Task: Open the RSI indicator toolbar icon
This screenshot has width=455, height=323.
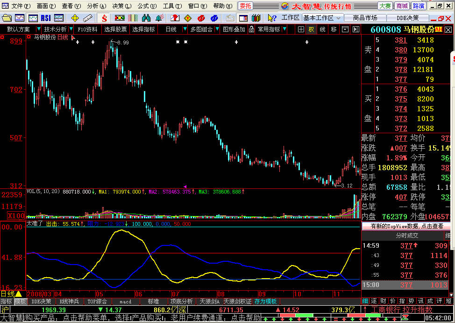Action: tap(46, 18)
